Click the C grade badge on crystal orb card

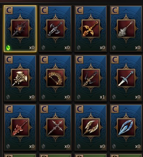tap(115, 109)
